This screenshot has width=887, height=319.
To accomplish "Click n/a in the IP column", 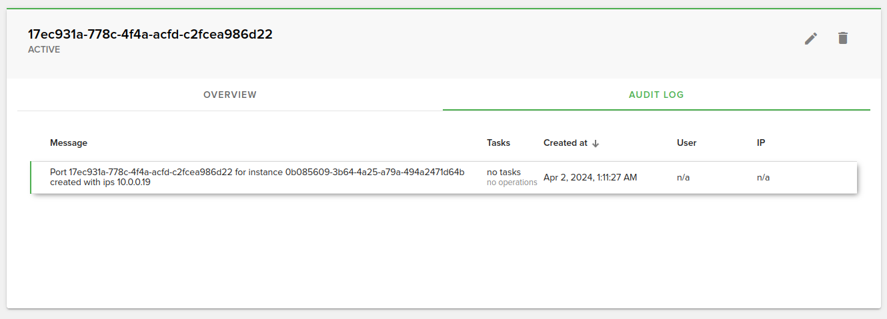I will pos(763,178).
